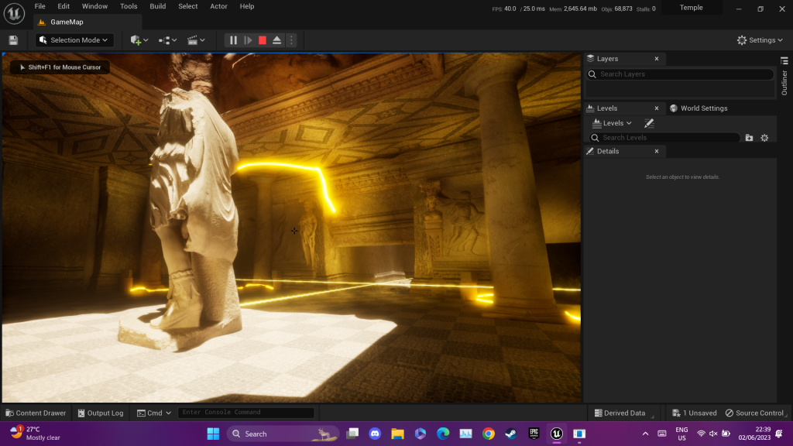Open the quick add content dropdown
The width and height of the screenshot is (793, 446).
[x=139, y=40]
